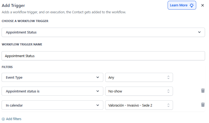The height and width of the screenshot is (123, 209).
Task: Click the Learn More button
Action: (182, 5)
